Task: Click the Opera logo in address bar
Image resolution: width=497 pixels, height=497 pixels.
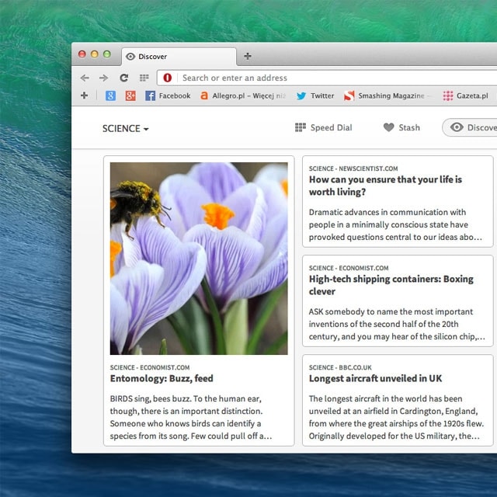Action: point(168,78)
